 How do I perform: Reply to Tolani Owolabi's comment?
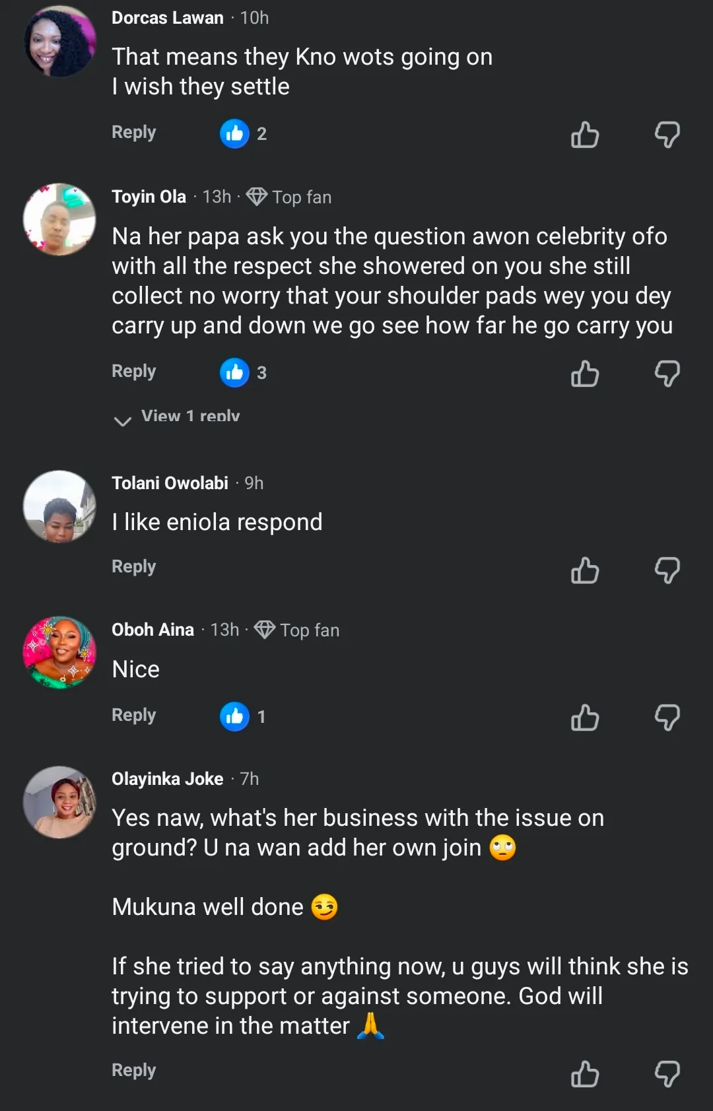click(x=134, y=567)
